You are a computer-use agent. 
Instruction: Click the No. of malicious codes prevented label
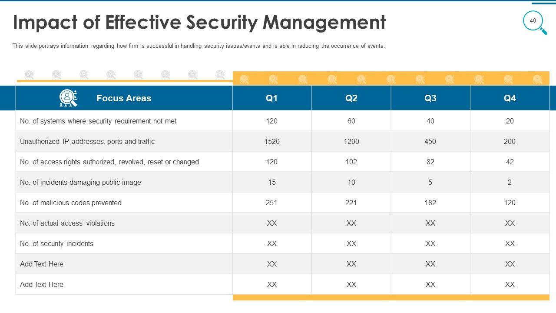click(71, 203)
